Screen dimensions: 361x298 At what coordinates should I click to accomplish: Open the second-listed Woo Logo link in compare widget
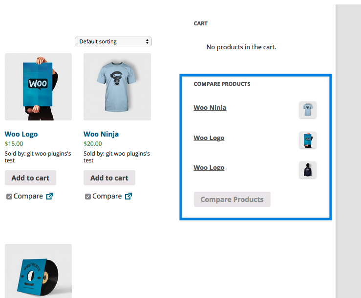coord(209,138)
